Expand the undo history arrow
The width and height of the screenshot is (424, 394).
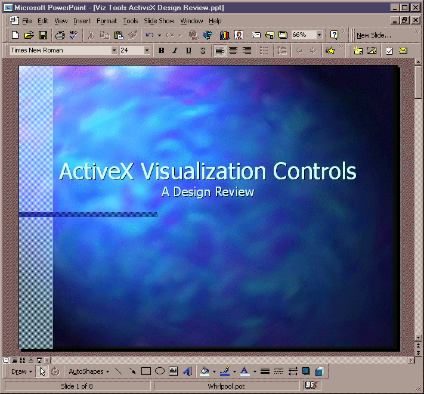(x=159, y=35)
